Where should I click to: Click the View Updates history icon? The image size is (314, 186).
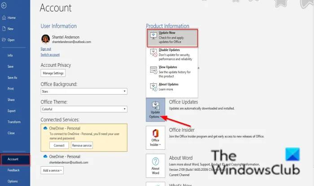153,70
